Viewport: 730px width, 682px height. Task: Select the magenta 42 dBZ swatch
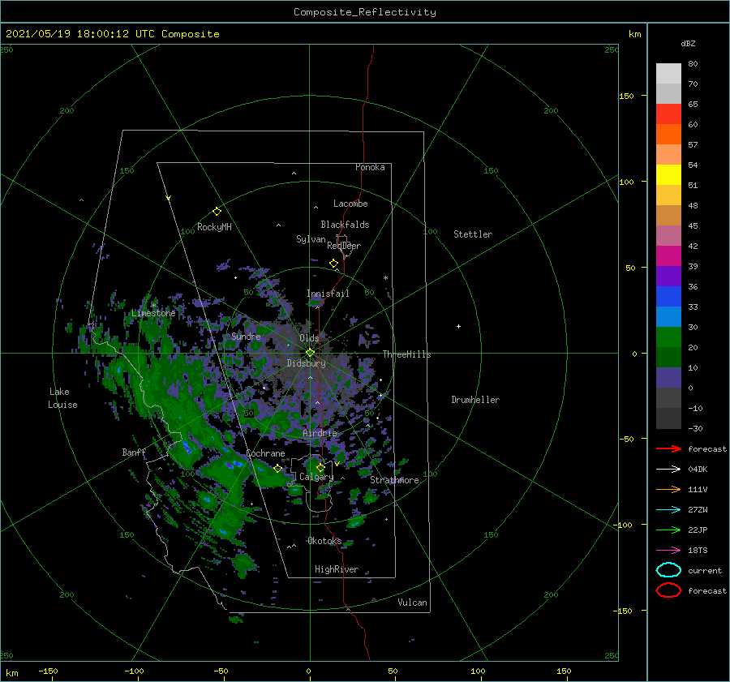click(668, 255)
